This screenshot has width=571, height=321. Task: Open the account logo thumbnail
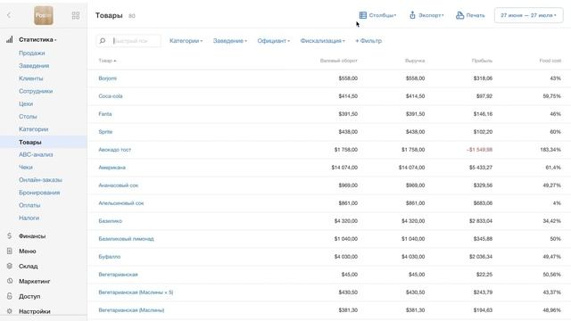[44, 15]
